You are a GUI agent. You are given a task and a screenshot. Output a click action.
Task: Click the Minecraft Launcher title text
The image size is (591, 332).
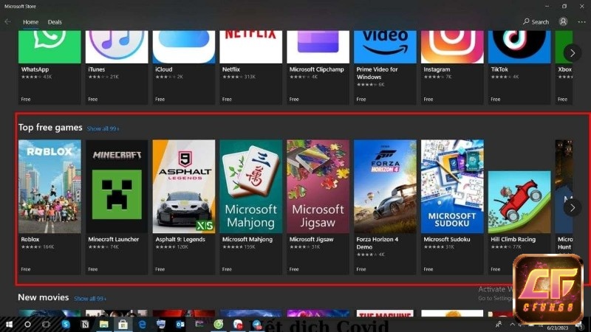coord(114,239)
